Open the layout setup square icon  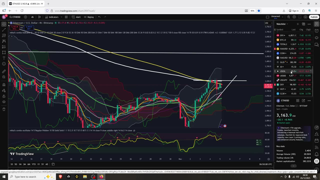coord(267,17)
